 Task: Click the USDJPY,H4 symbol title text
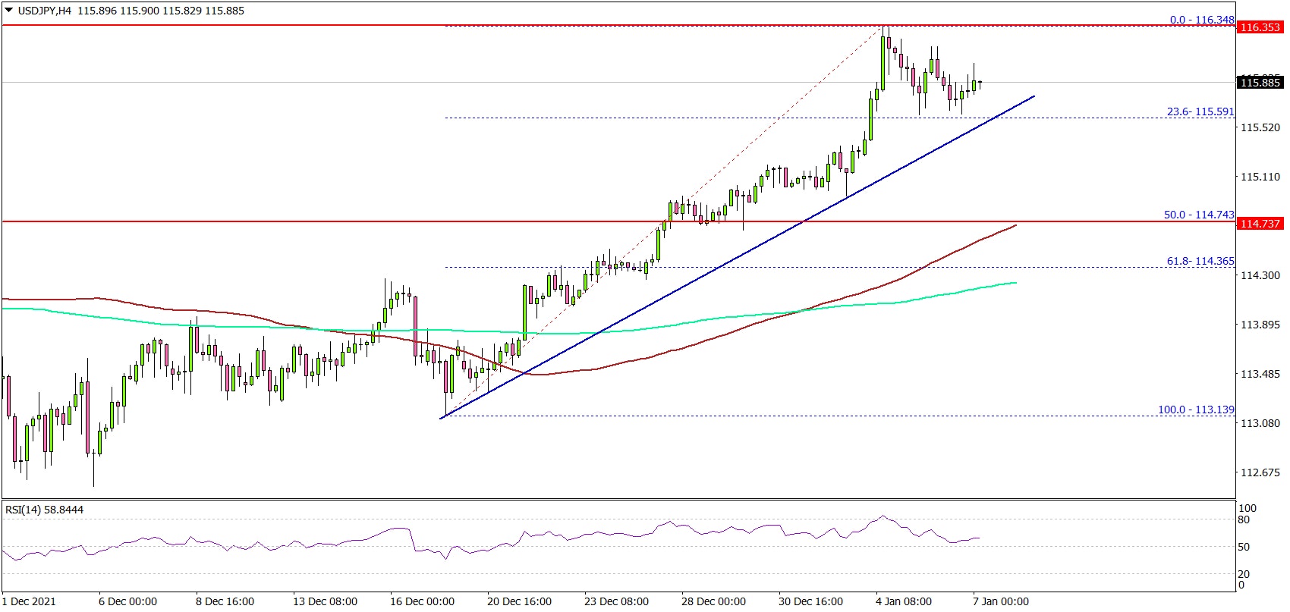coord(44,11)
